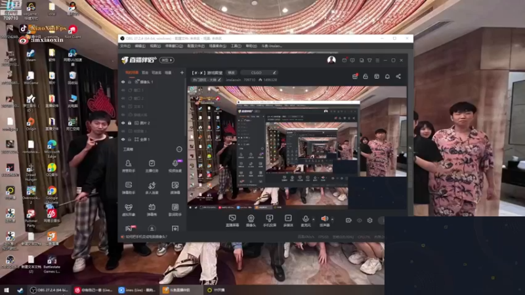Image resolution: width=525 pixels, height=295 pixels.
Task: Open the hamburger menu in title bar
Action: click(377, 60)
